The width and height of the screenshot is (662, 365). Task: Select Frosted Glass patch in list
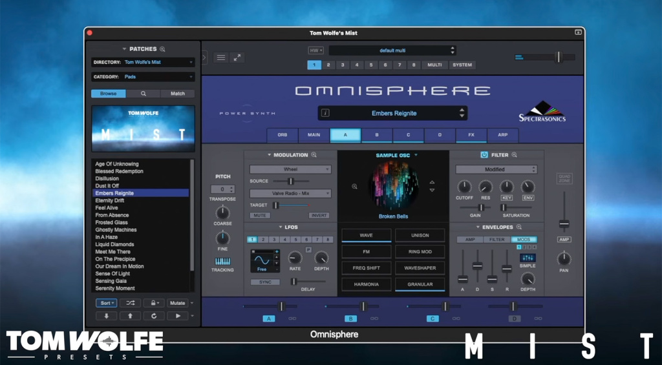click(111, 222)
